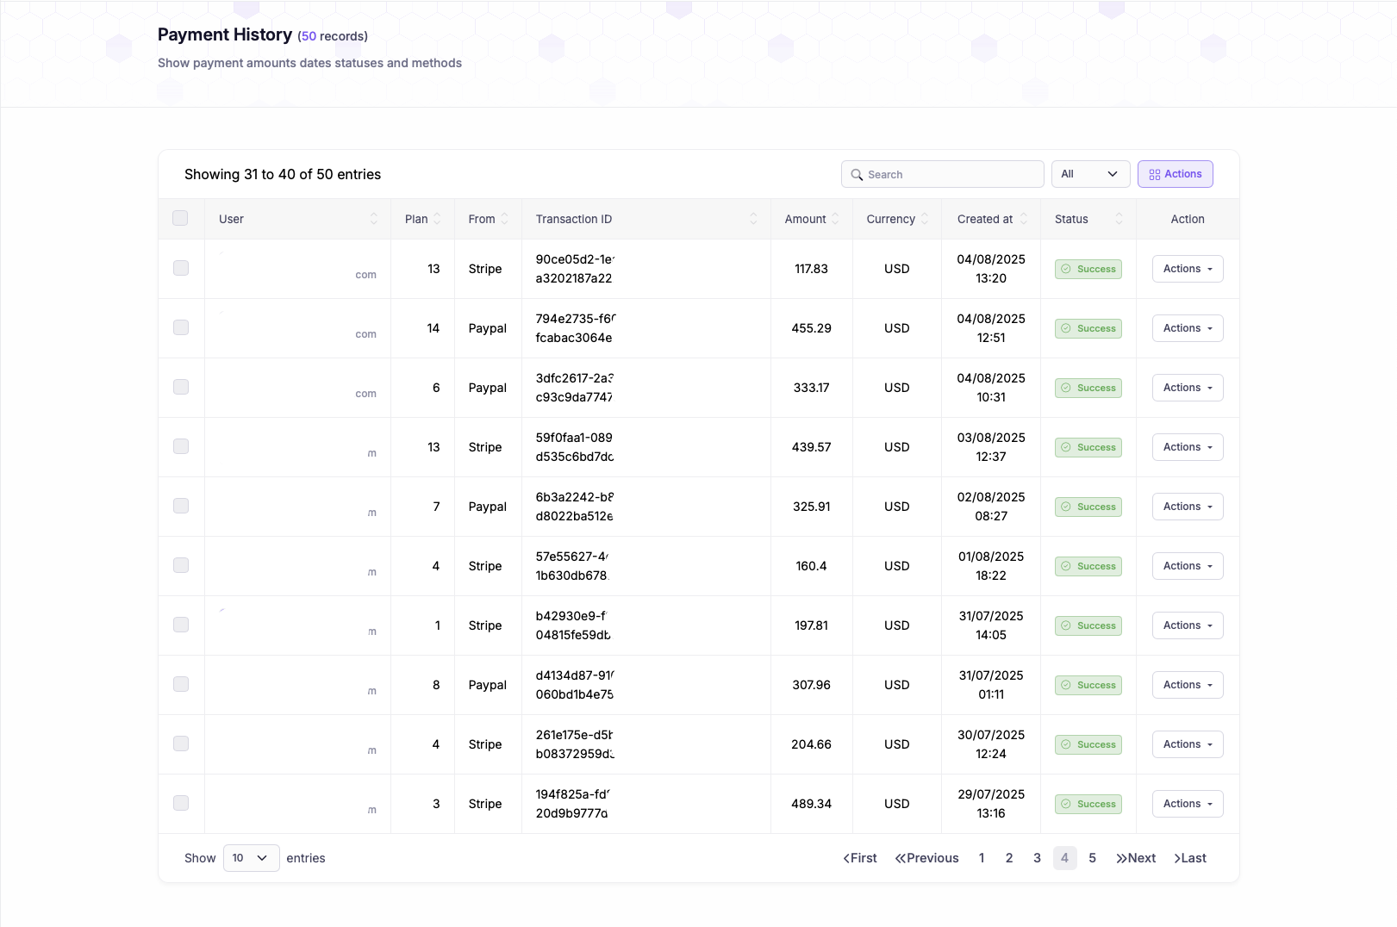Sort by Amount column icon

834,219
